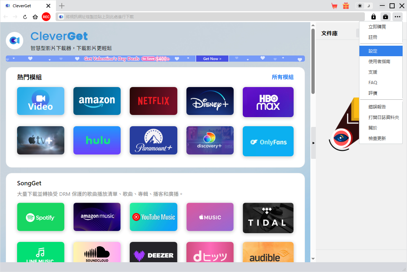Select the YouTube Music tile
The width and height of the screenshot is (407, 272).
tap(153, 217)
